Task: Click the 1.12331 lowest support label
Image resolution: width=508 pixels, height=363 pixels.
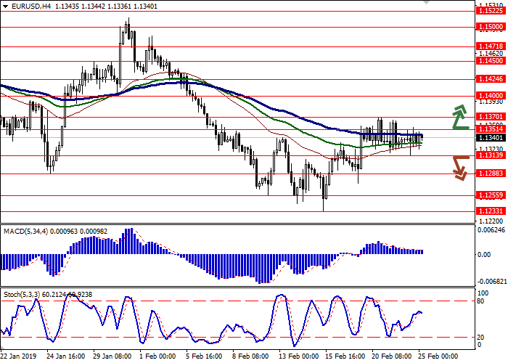Action: point(490,211)
